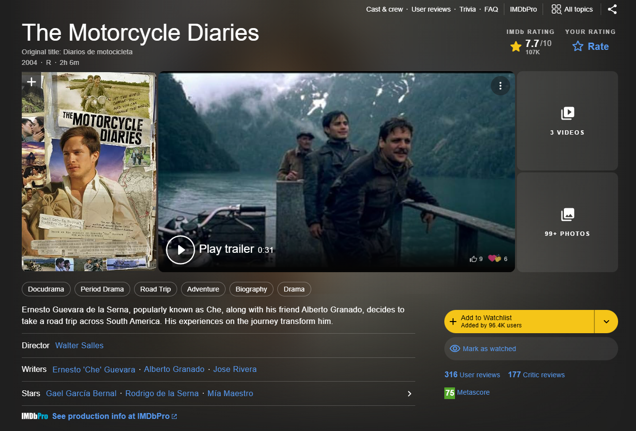Click the 2004 release year link
636x431 pixels.
(x=29, y=62)
